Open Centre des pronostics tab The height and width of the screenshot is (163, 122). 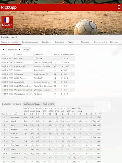(30, 42)
